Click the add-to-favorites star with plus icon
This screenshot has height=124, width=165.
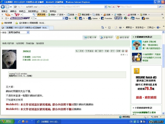[16, 23]
